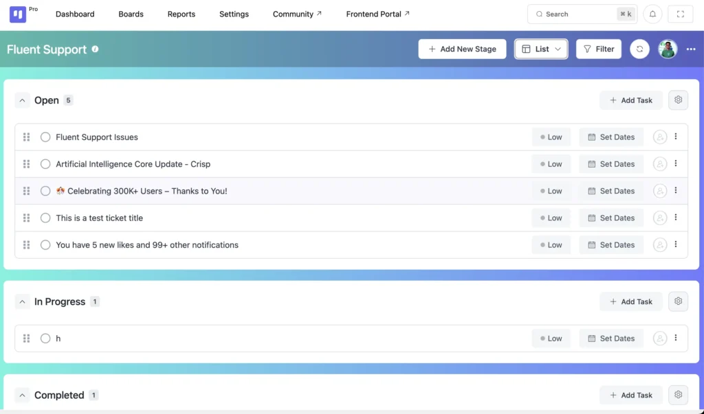This screenshot has width=704, height=414.
Task: Open Frontend Portal external link
Action: pos(377,14)
